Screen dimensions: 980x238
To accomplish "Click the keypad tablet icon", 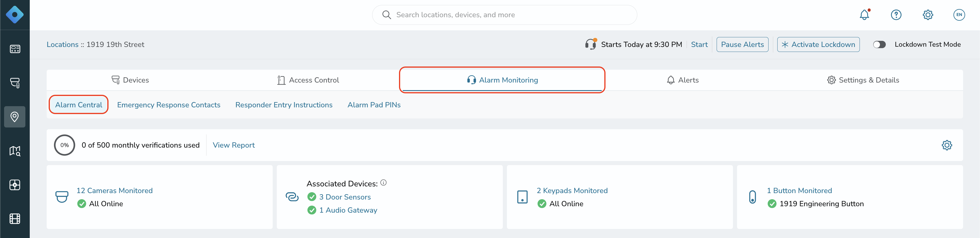I will click(x=522, y=197).
